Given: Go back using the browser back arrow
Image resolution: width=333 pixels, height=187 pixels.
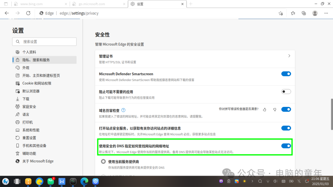Looking at the screenshot, I should pyautogui.click(x=7, y=13).
